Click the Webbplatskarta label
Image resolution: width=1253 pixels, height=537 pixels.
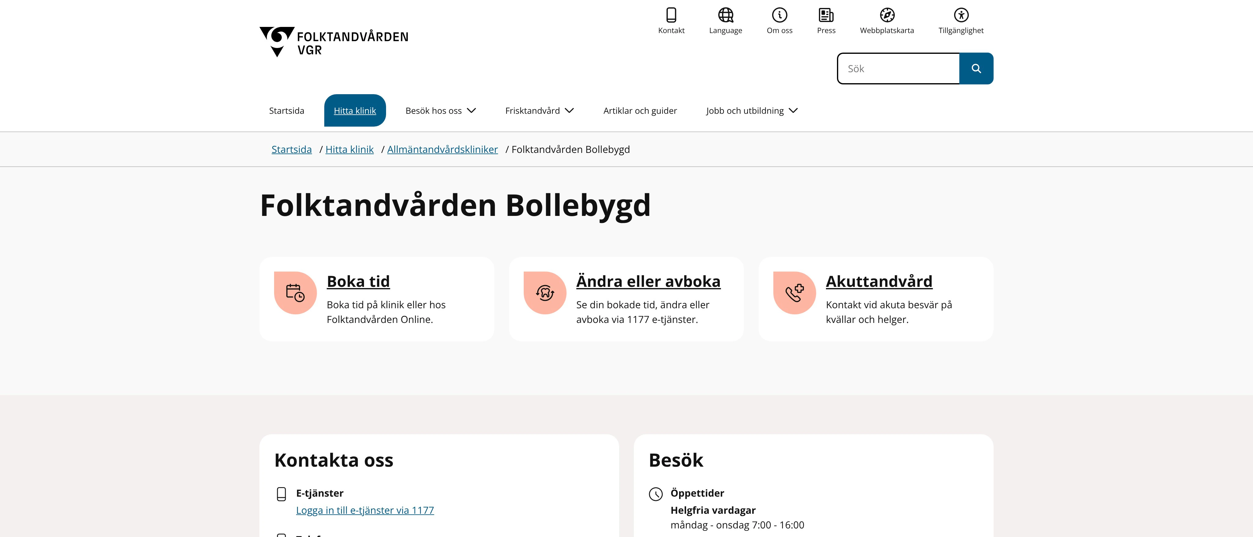tap(887, 30)
